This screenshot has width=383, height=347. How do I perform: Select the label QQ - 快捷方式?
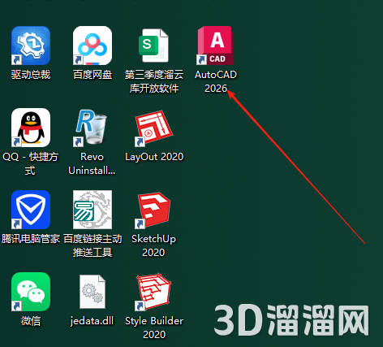(x=30, y=163)
